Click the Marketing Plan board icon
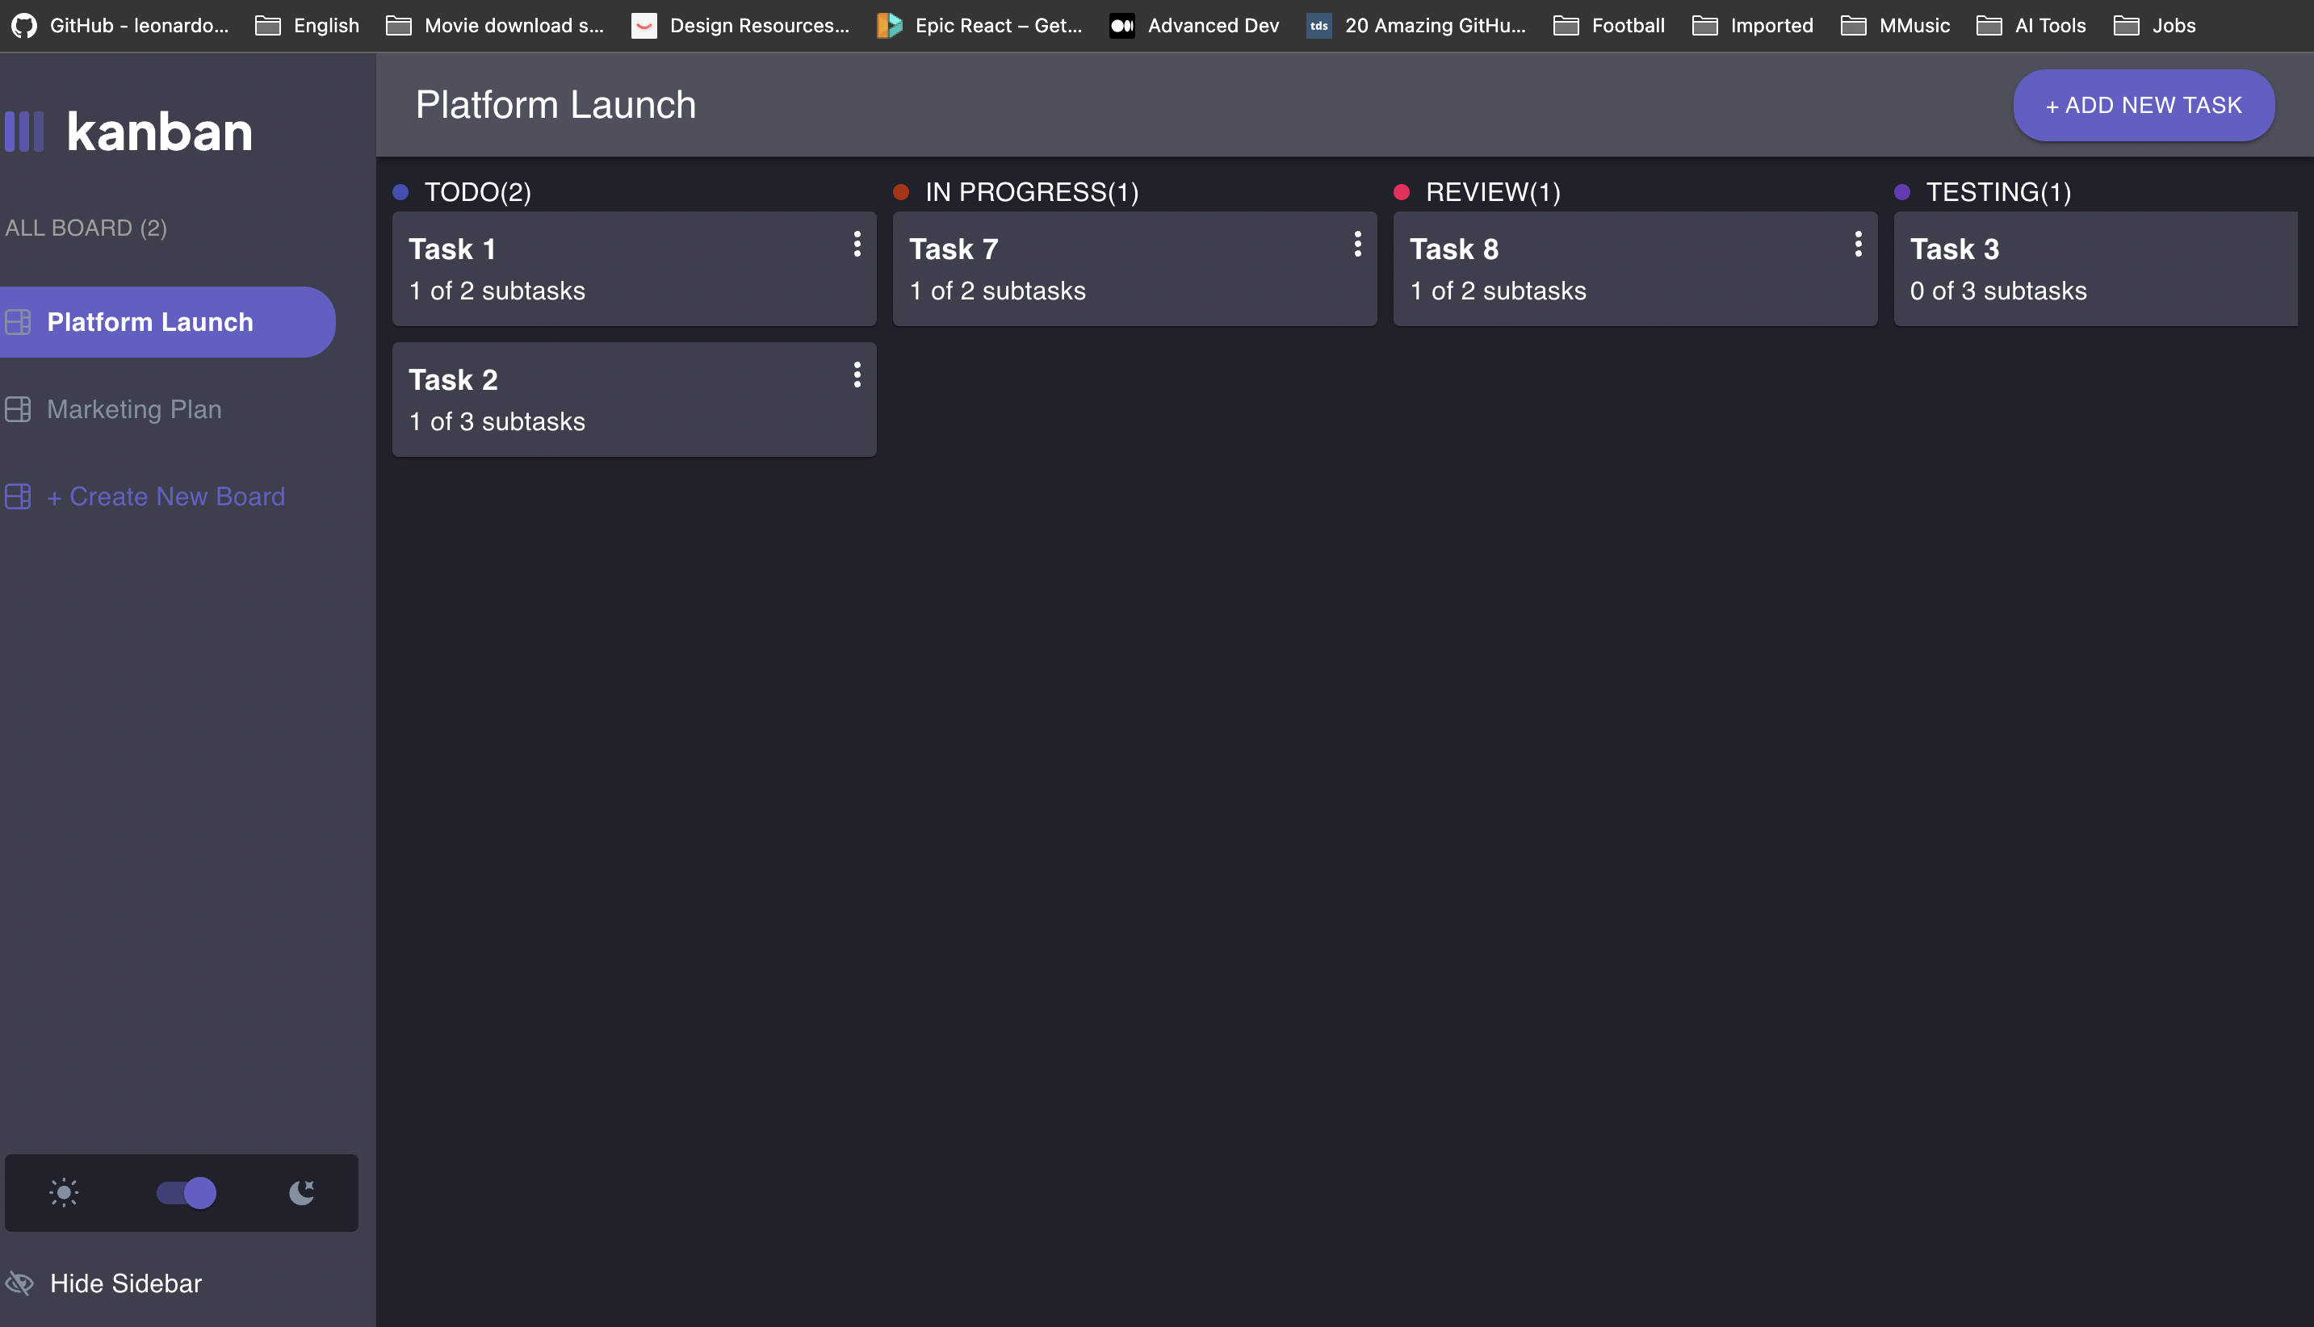2314x1327 pixels. click(19, 409)
